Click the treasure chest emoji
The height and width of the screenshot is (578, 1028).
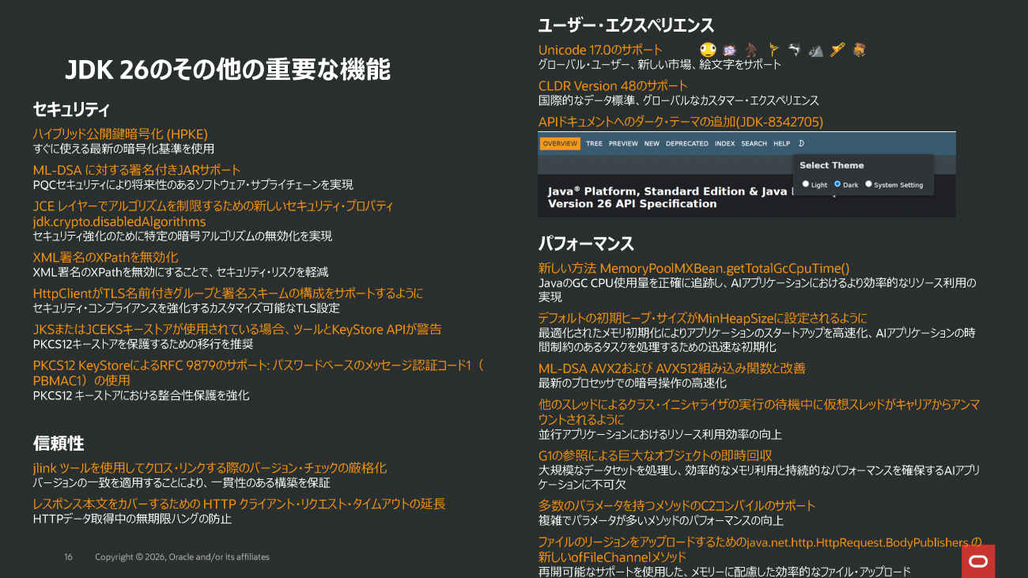(x=859, y=50)
